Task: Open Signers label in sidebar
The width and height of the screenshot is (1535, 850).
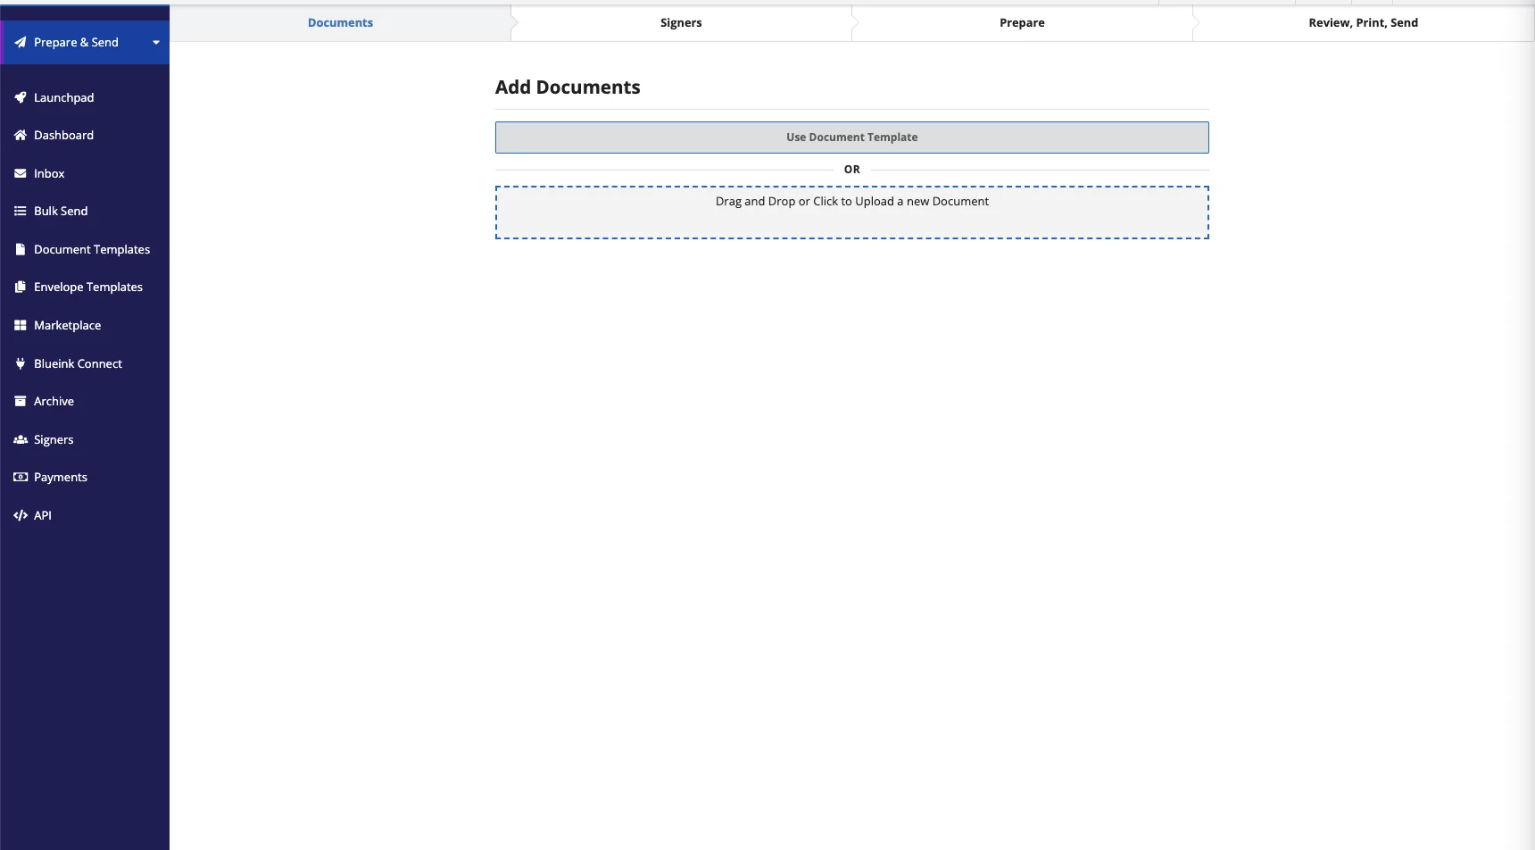Action: pos(54,439)
